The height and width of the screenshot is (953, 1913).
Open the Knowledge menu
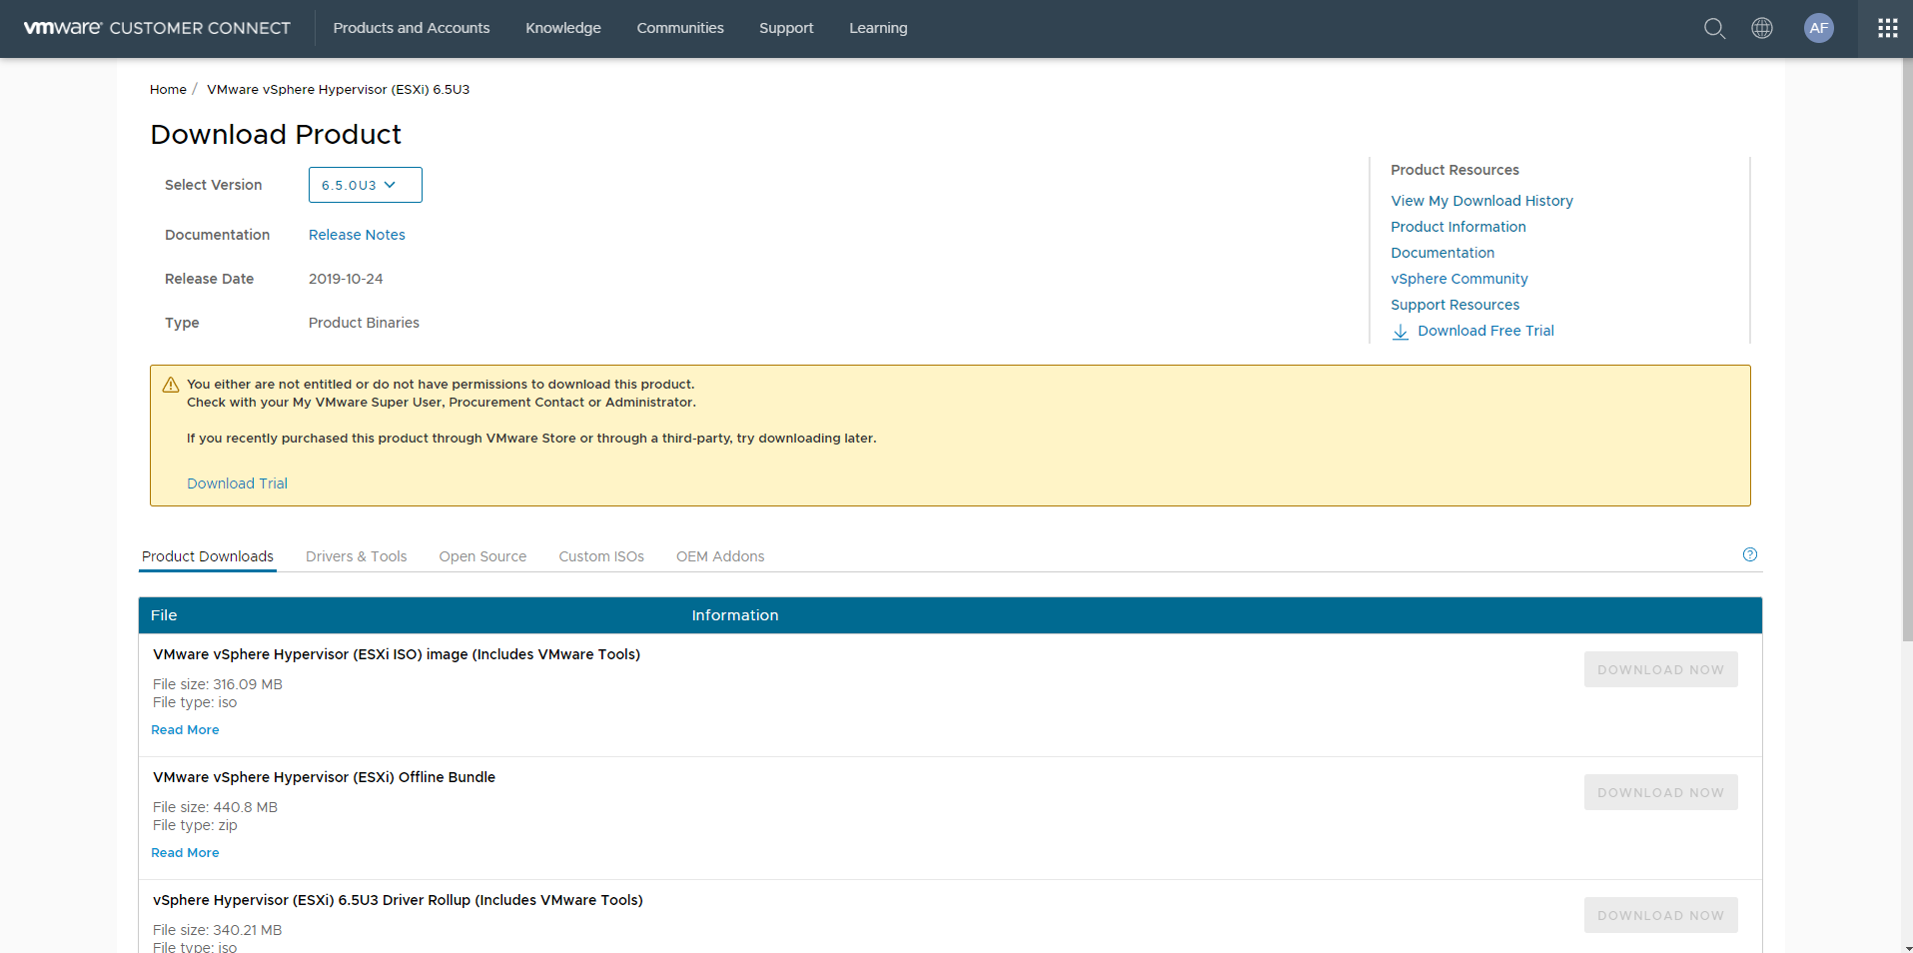click(x=563, y=28)
